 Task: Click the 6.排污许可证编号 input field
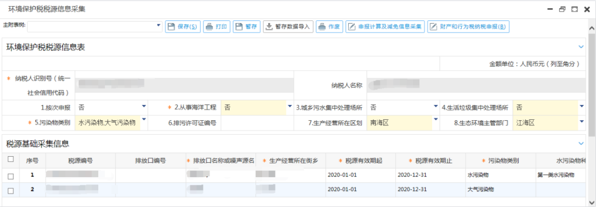click(257, 123)
